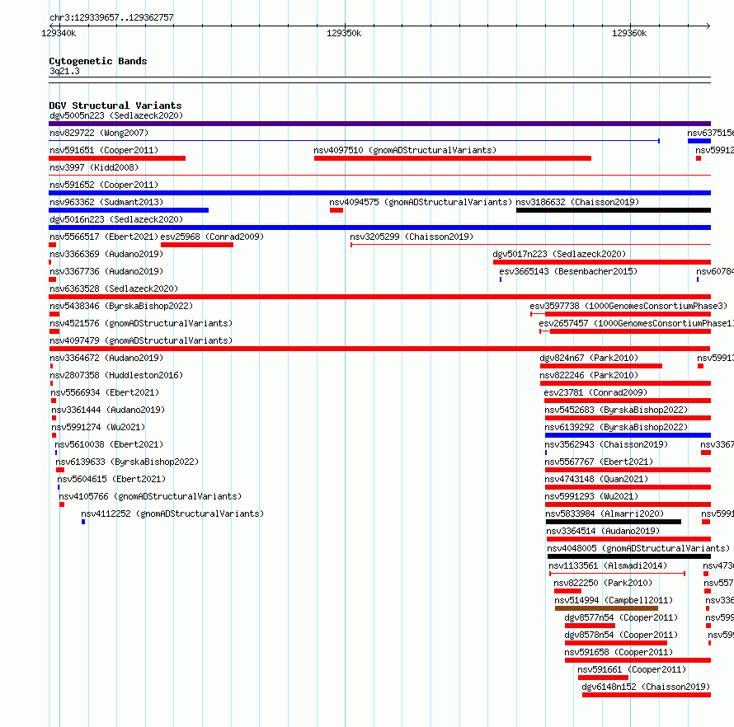Click dgv6148n152 (Chaisson2019) label
This screenshot has height=727, width=734.
point(646,687)
